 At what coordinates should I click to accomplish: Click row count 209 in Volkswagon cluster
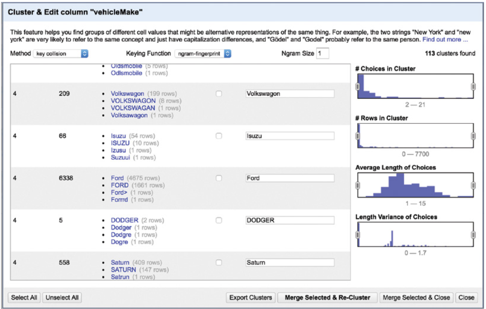64,93
